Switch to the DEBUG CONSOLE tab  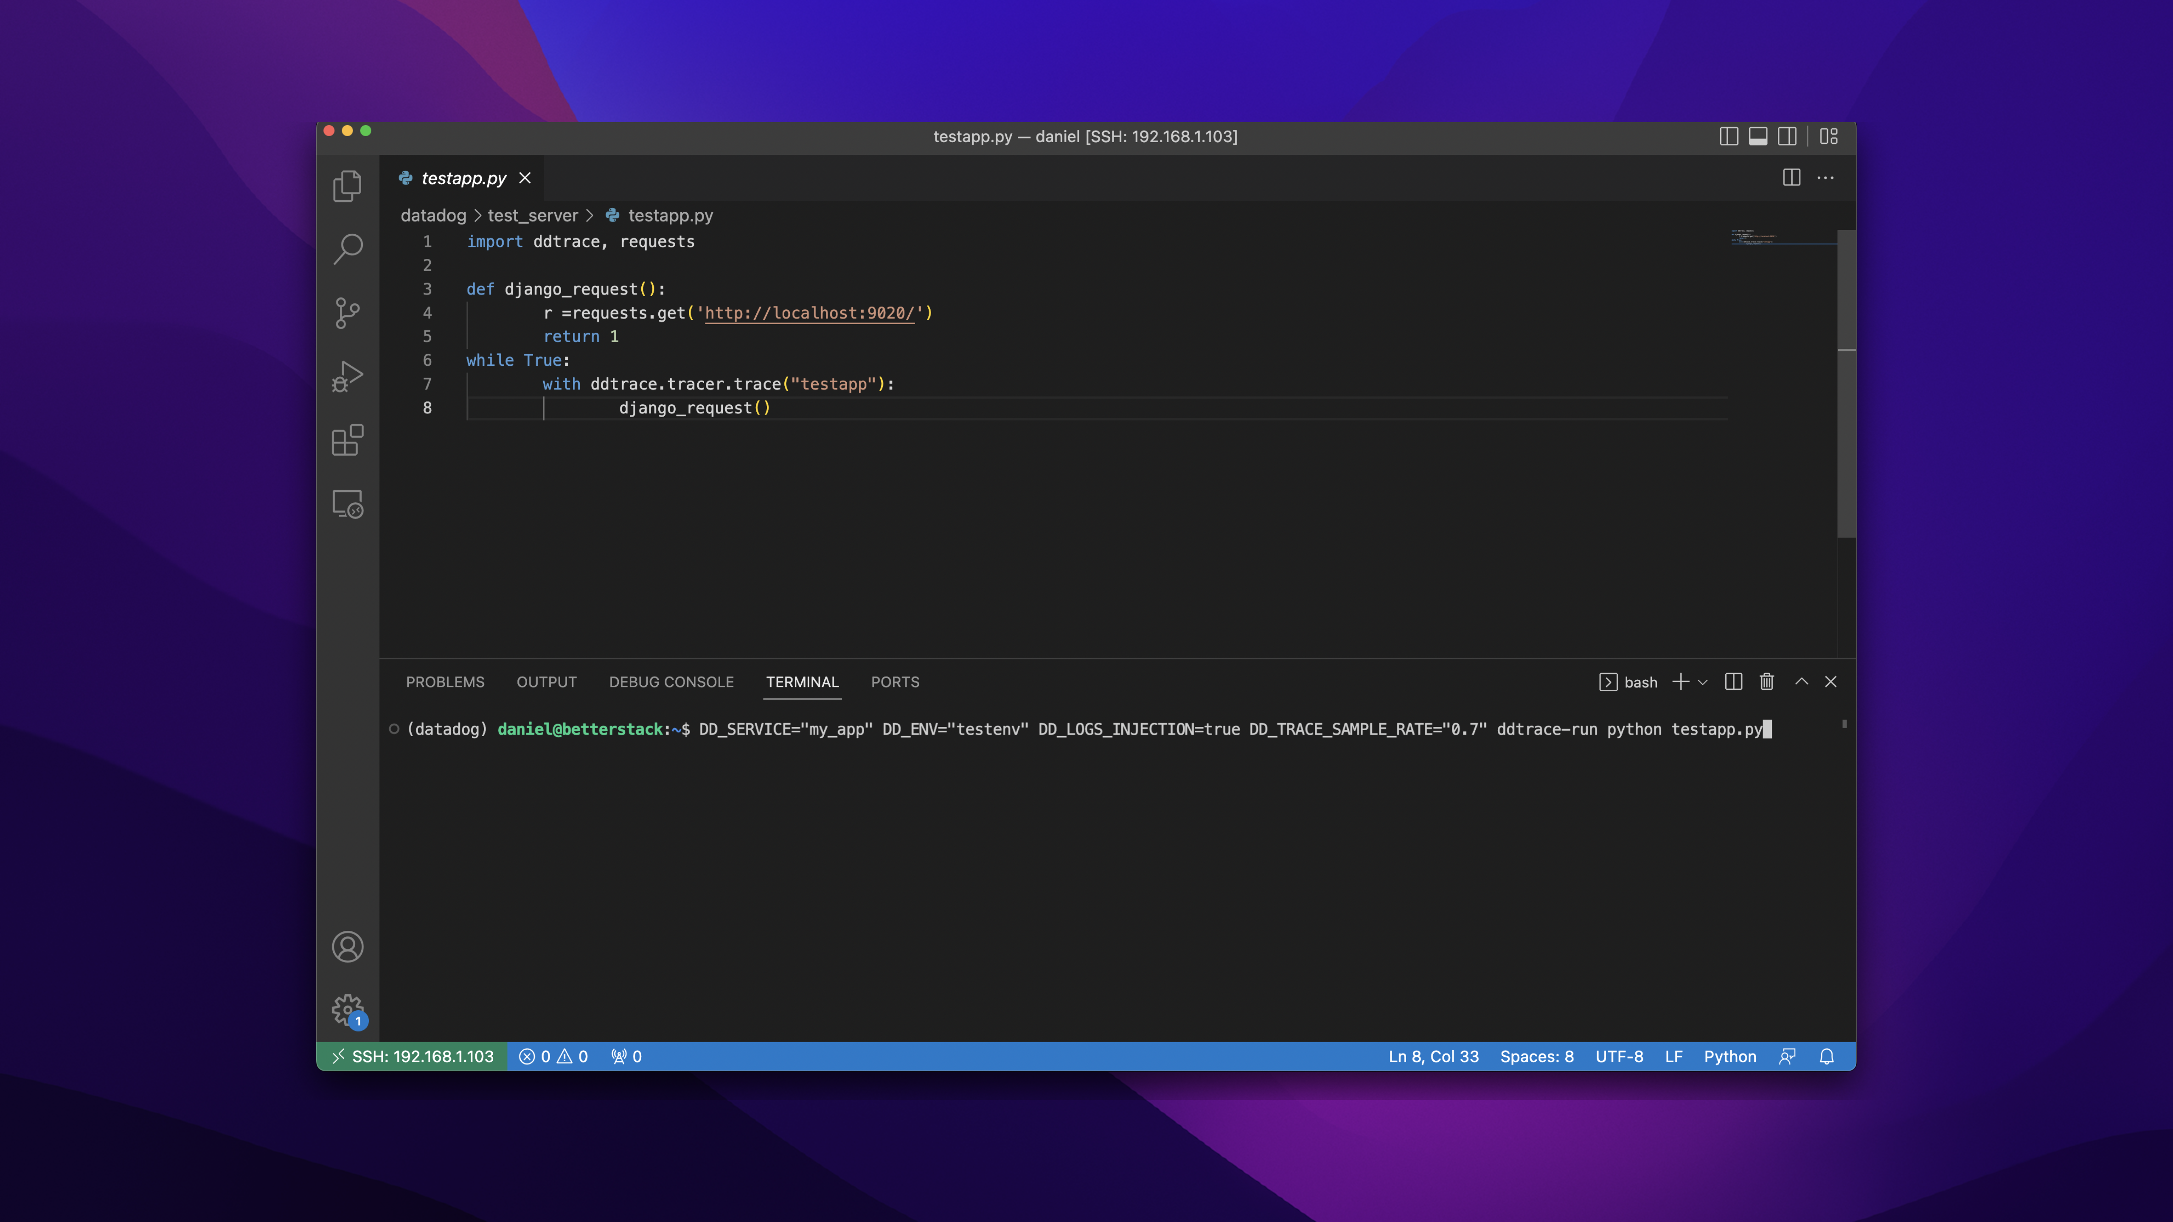pyautogui.click(x=671, y=681)
